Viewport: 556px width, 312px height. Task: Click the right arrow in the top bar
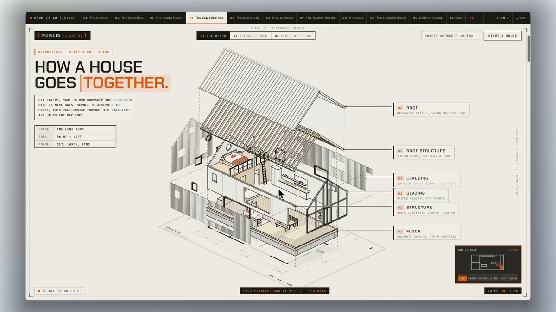[488, 18]
